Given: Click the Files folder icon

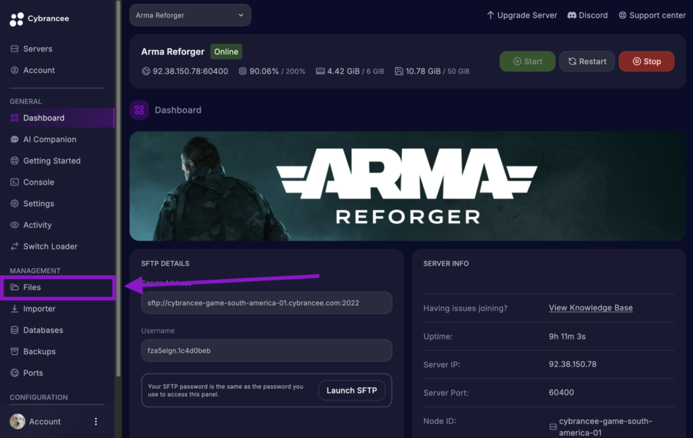Looking at the screenshot, I should click(x=15, y=287).
